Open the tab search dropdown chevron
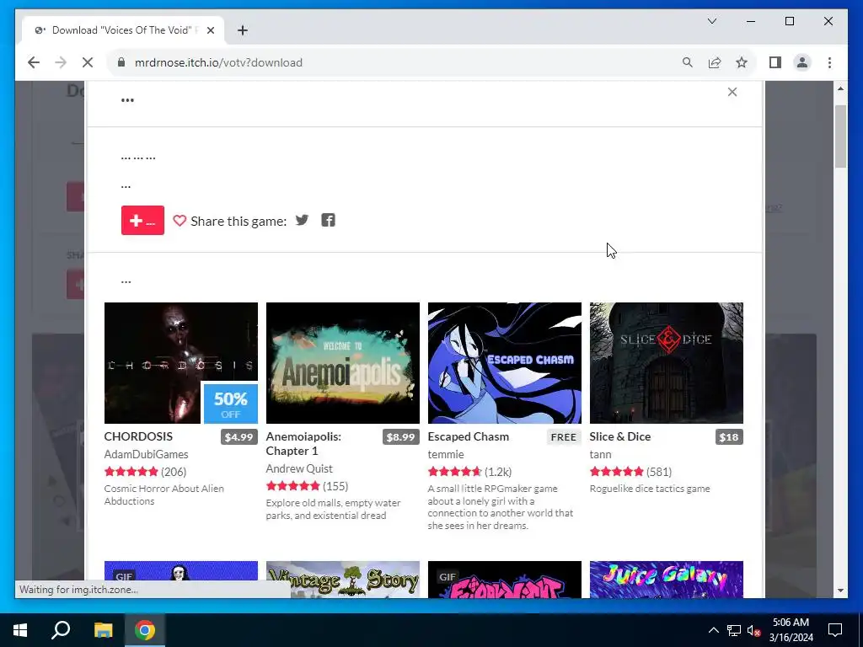The image size is (863, 647). pos(712,21)
